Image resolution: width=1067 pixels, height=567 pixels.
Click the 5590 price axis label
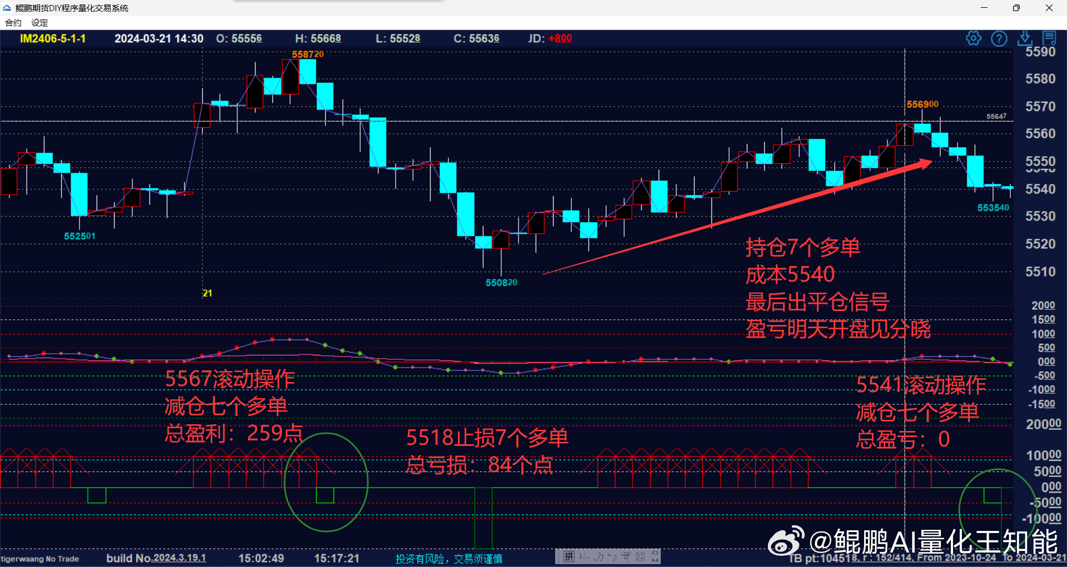click(1040, 52)
